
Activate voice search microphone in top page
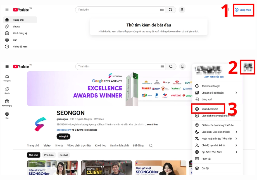point(182,10)
